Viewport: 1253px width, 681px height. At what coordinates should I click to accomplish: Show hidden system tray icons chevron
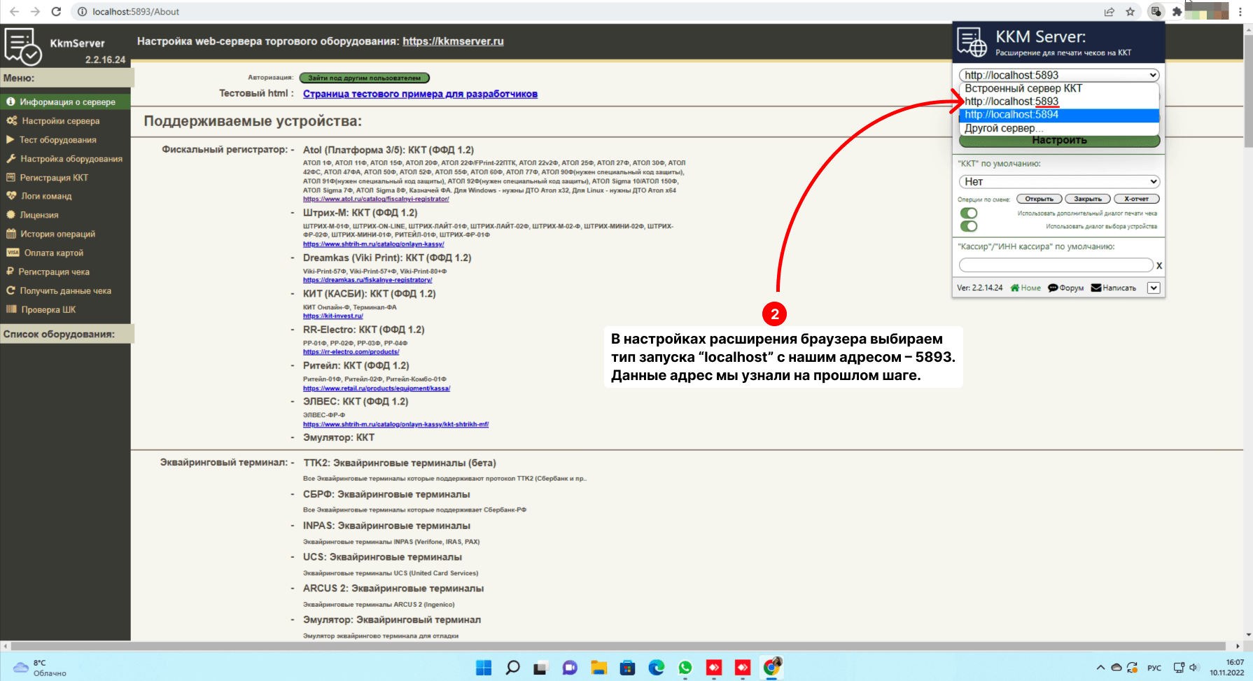(x=1100, y=668)
